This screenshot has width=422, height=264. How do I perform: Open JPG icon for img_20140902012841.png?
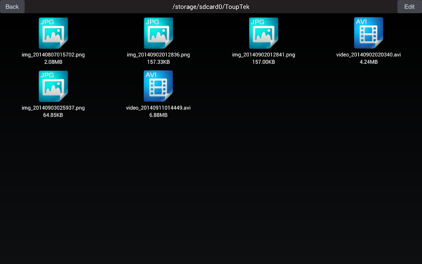263,33
